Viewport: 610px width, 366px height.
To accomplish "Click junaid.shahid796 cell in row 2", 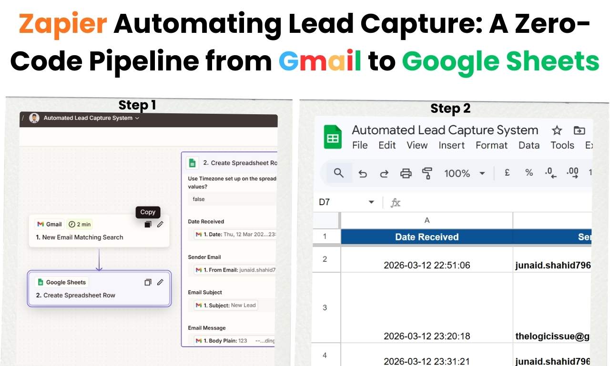I will [553, 259].
